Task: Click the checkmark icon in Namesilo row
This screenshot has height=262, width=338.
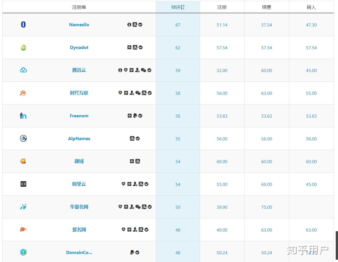Action: [140, 24]
